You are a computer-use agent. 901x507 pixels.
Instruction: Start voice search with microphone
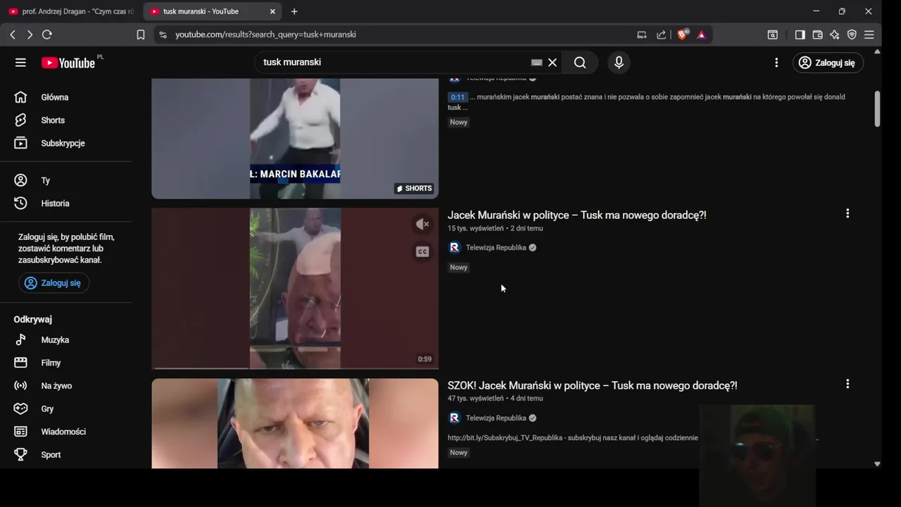pyautogui.click(x=619, y=63)
